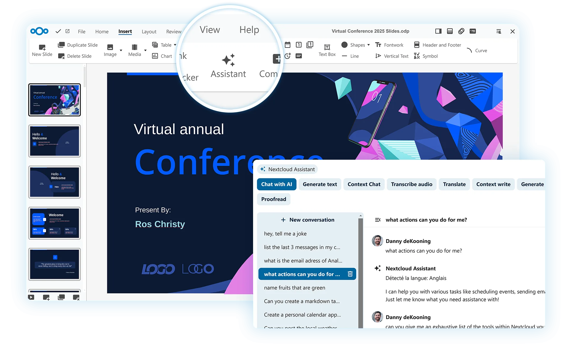Click the Fontwork icon
569x344 pixels.
coord(378,45)
